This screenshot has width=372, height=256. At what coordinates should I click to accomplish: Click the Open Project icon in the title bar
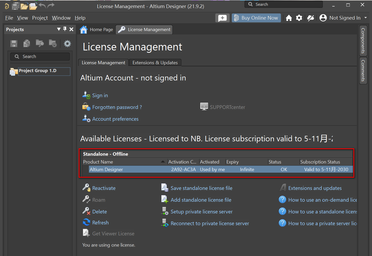pyautogui.click(x=33, y=6)
